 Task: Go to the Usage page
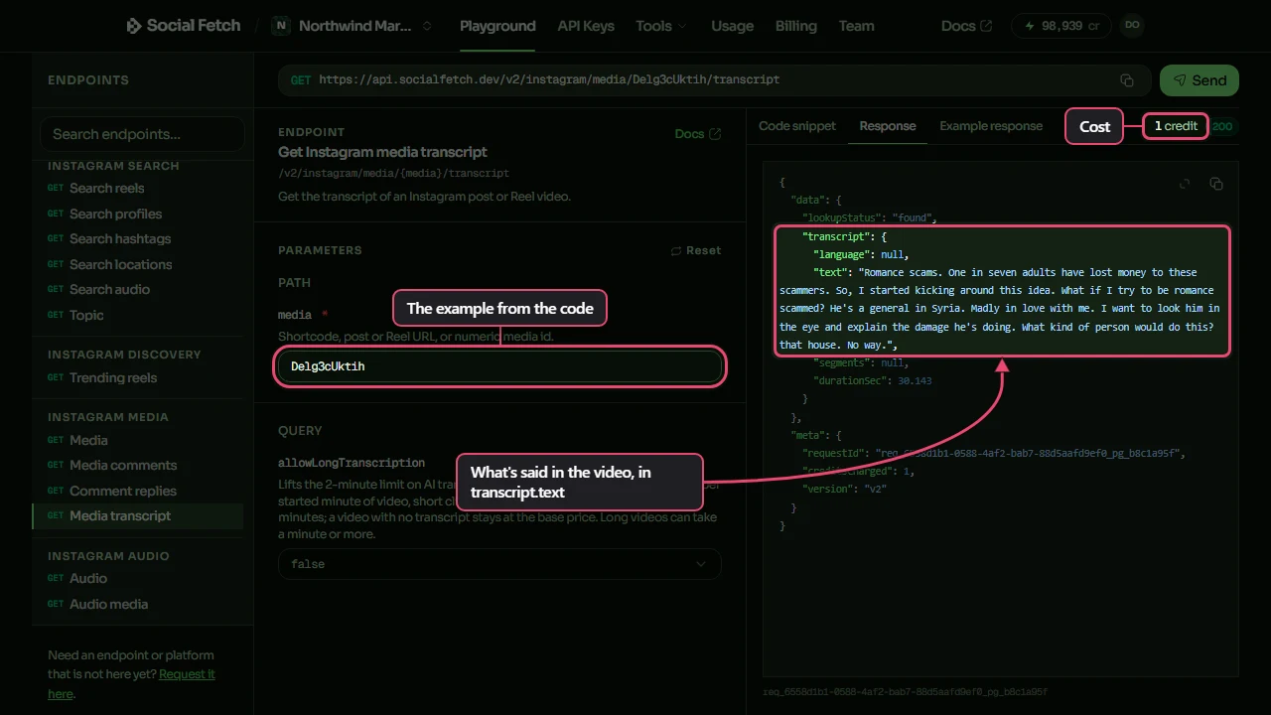(732, 26)
